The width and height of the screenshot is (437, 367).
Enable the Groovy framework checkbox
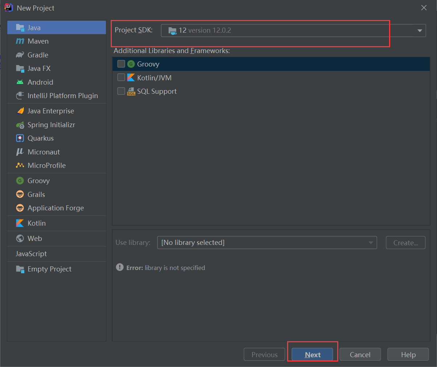(x=121, y=64)
